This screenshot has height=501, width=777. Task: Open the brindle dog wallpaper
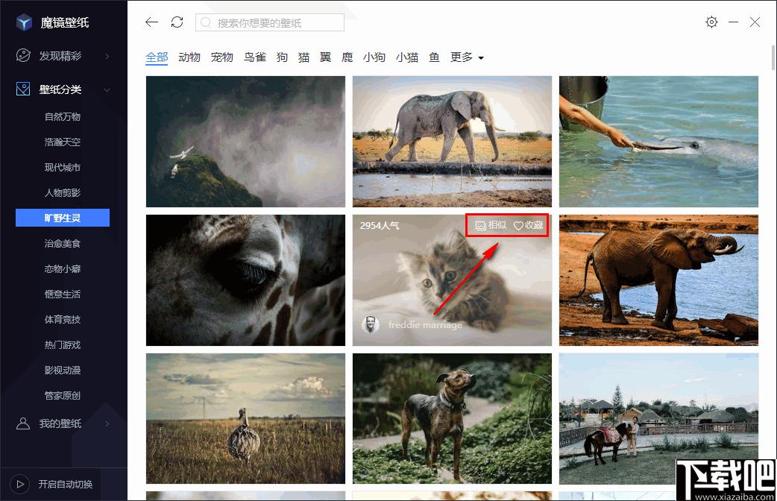452,418
